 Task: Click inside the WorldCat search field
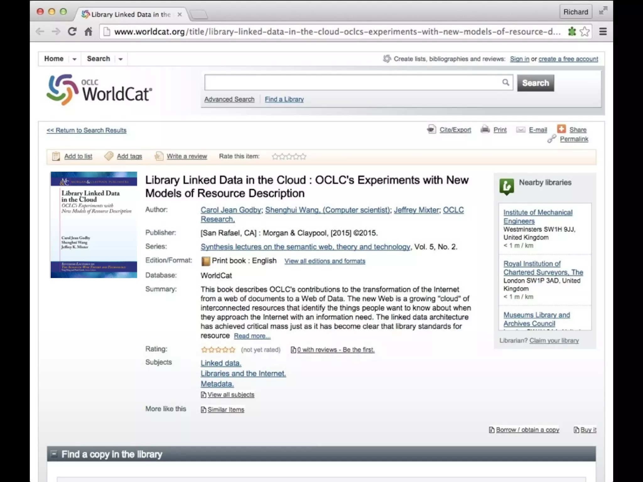click(x=352, y=83)
